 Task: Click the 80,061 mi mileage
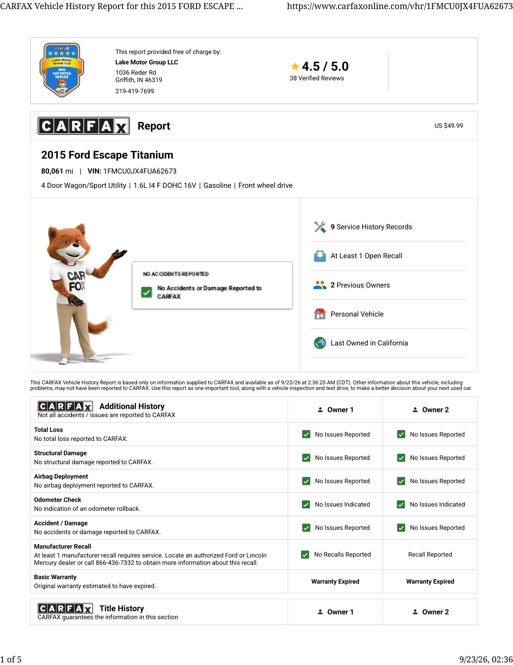click(57, 171)
